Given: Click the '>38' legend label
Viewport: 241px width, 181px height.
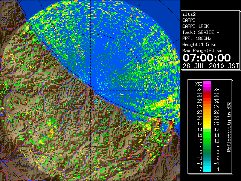Looking at the screenshot, I should click(198, 84).
